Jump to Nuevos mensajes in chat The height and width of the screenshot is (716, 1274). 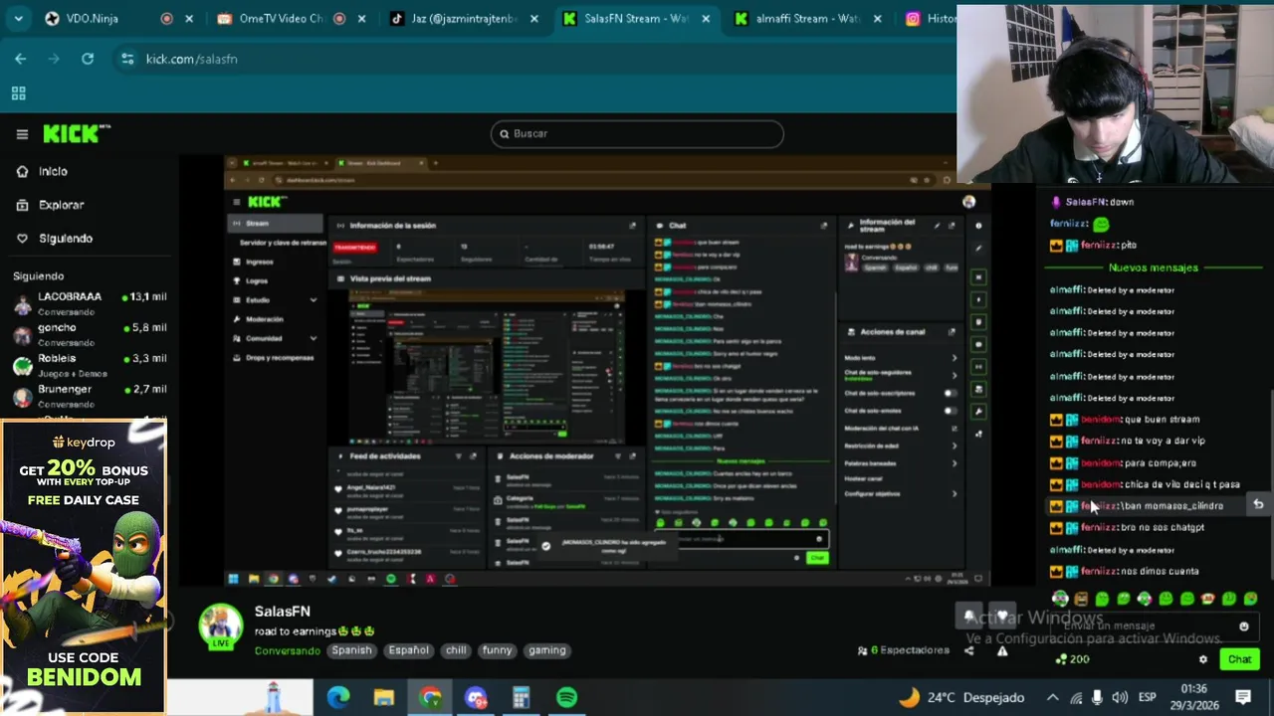tap(1153, 268)
